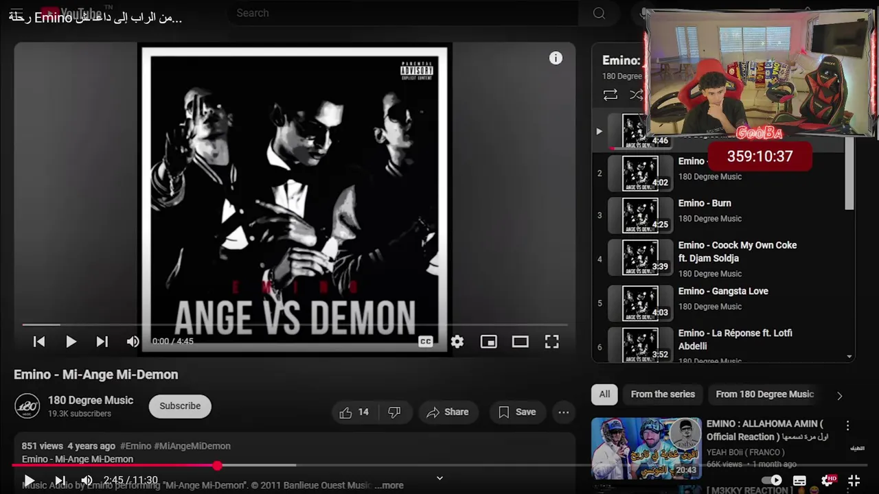Open the hamburger guide menu
Screen dimensions: 879x494
pyautogui.click(x=17, y=13)
